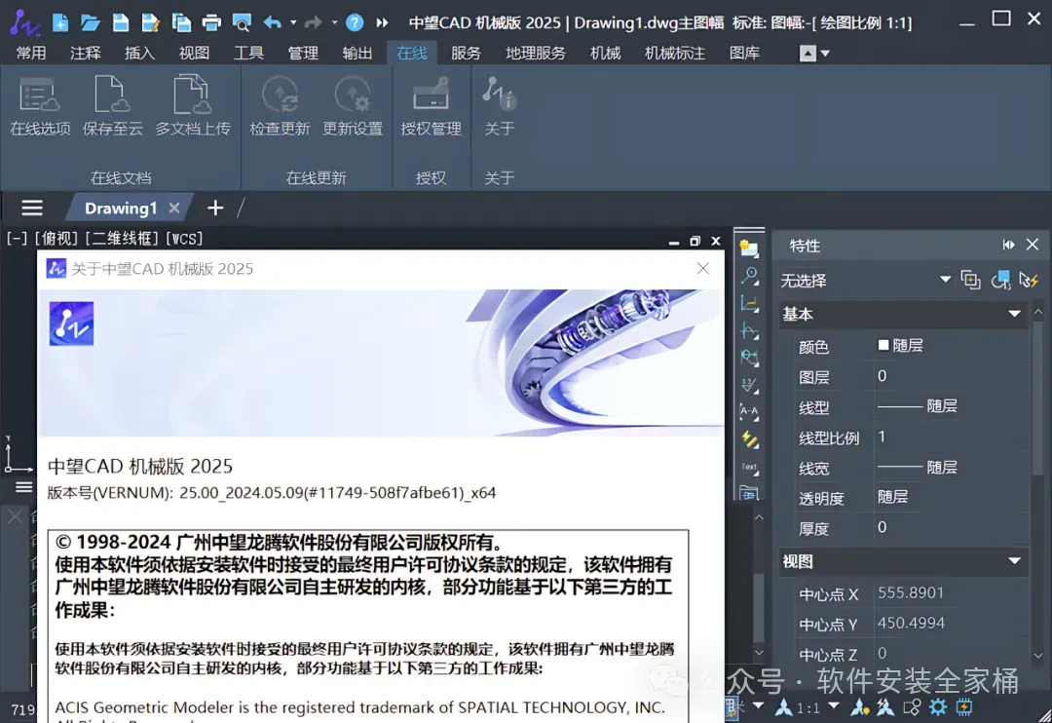Open the 图库 ribbon tab
Viewport: 1052px width, 723px height.
[744, 53]
